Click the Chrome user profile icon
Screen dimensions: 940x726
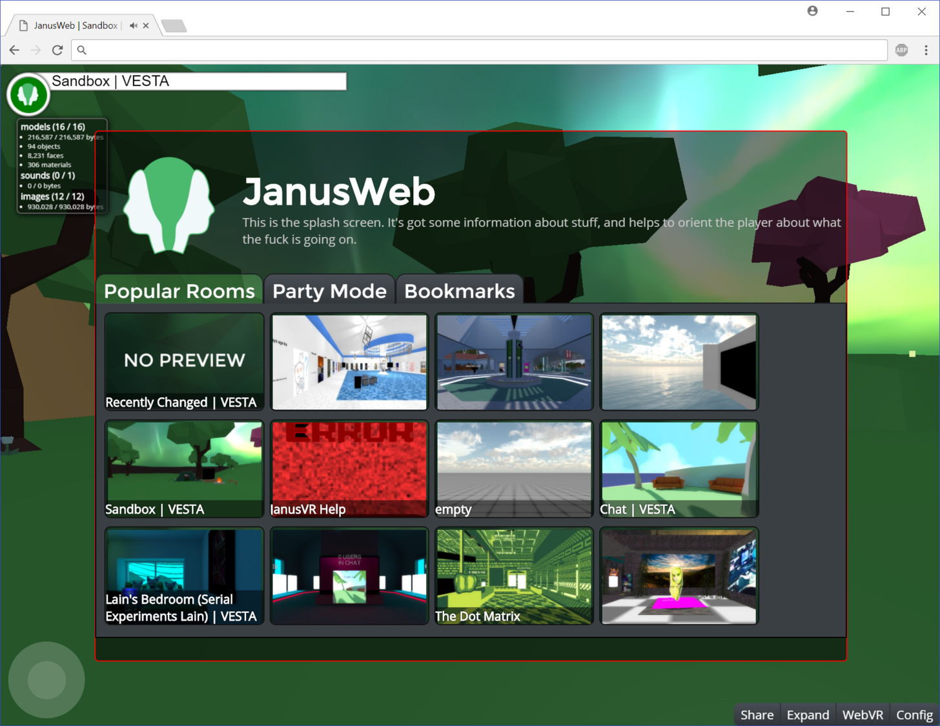click(x=813, y=11)
